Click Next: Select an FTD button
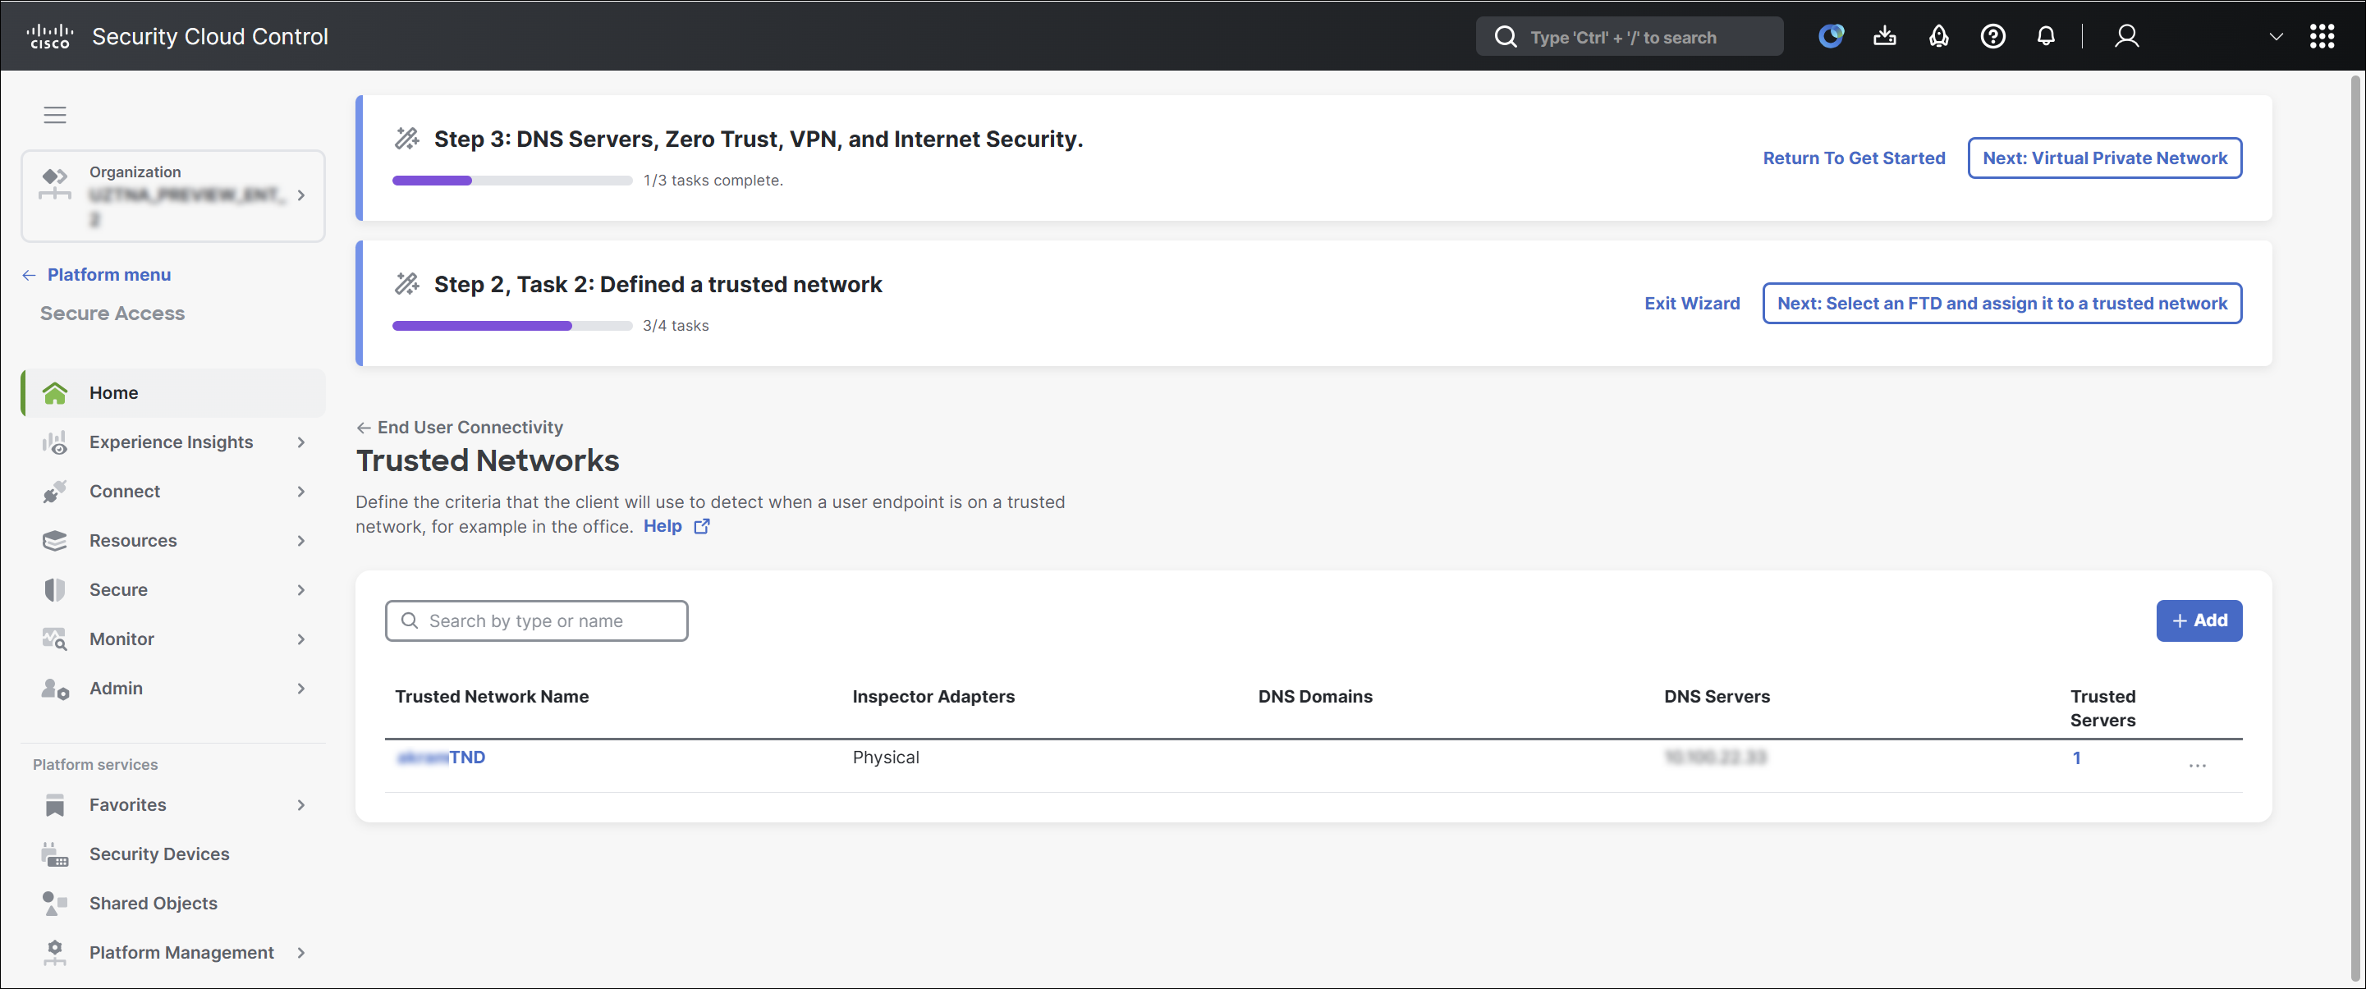Viewport: 2366px width, 989px height. (x=2002, y=303)
